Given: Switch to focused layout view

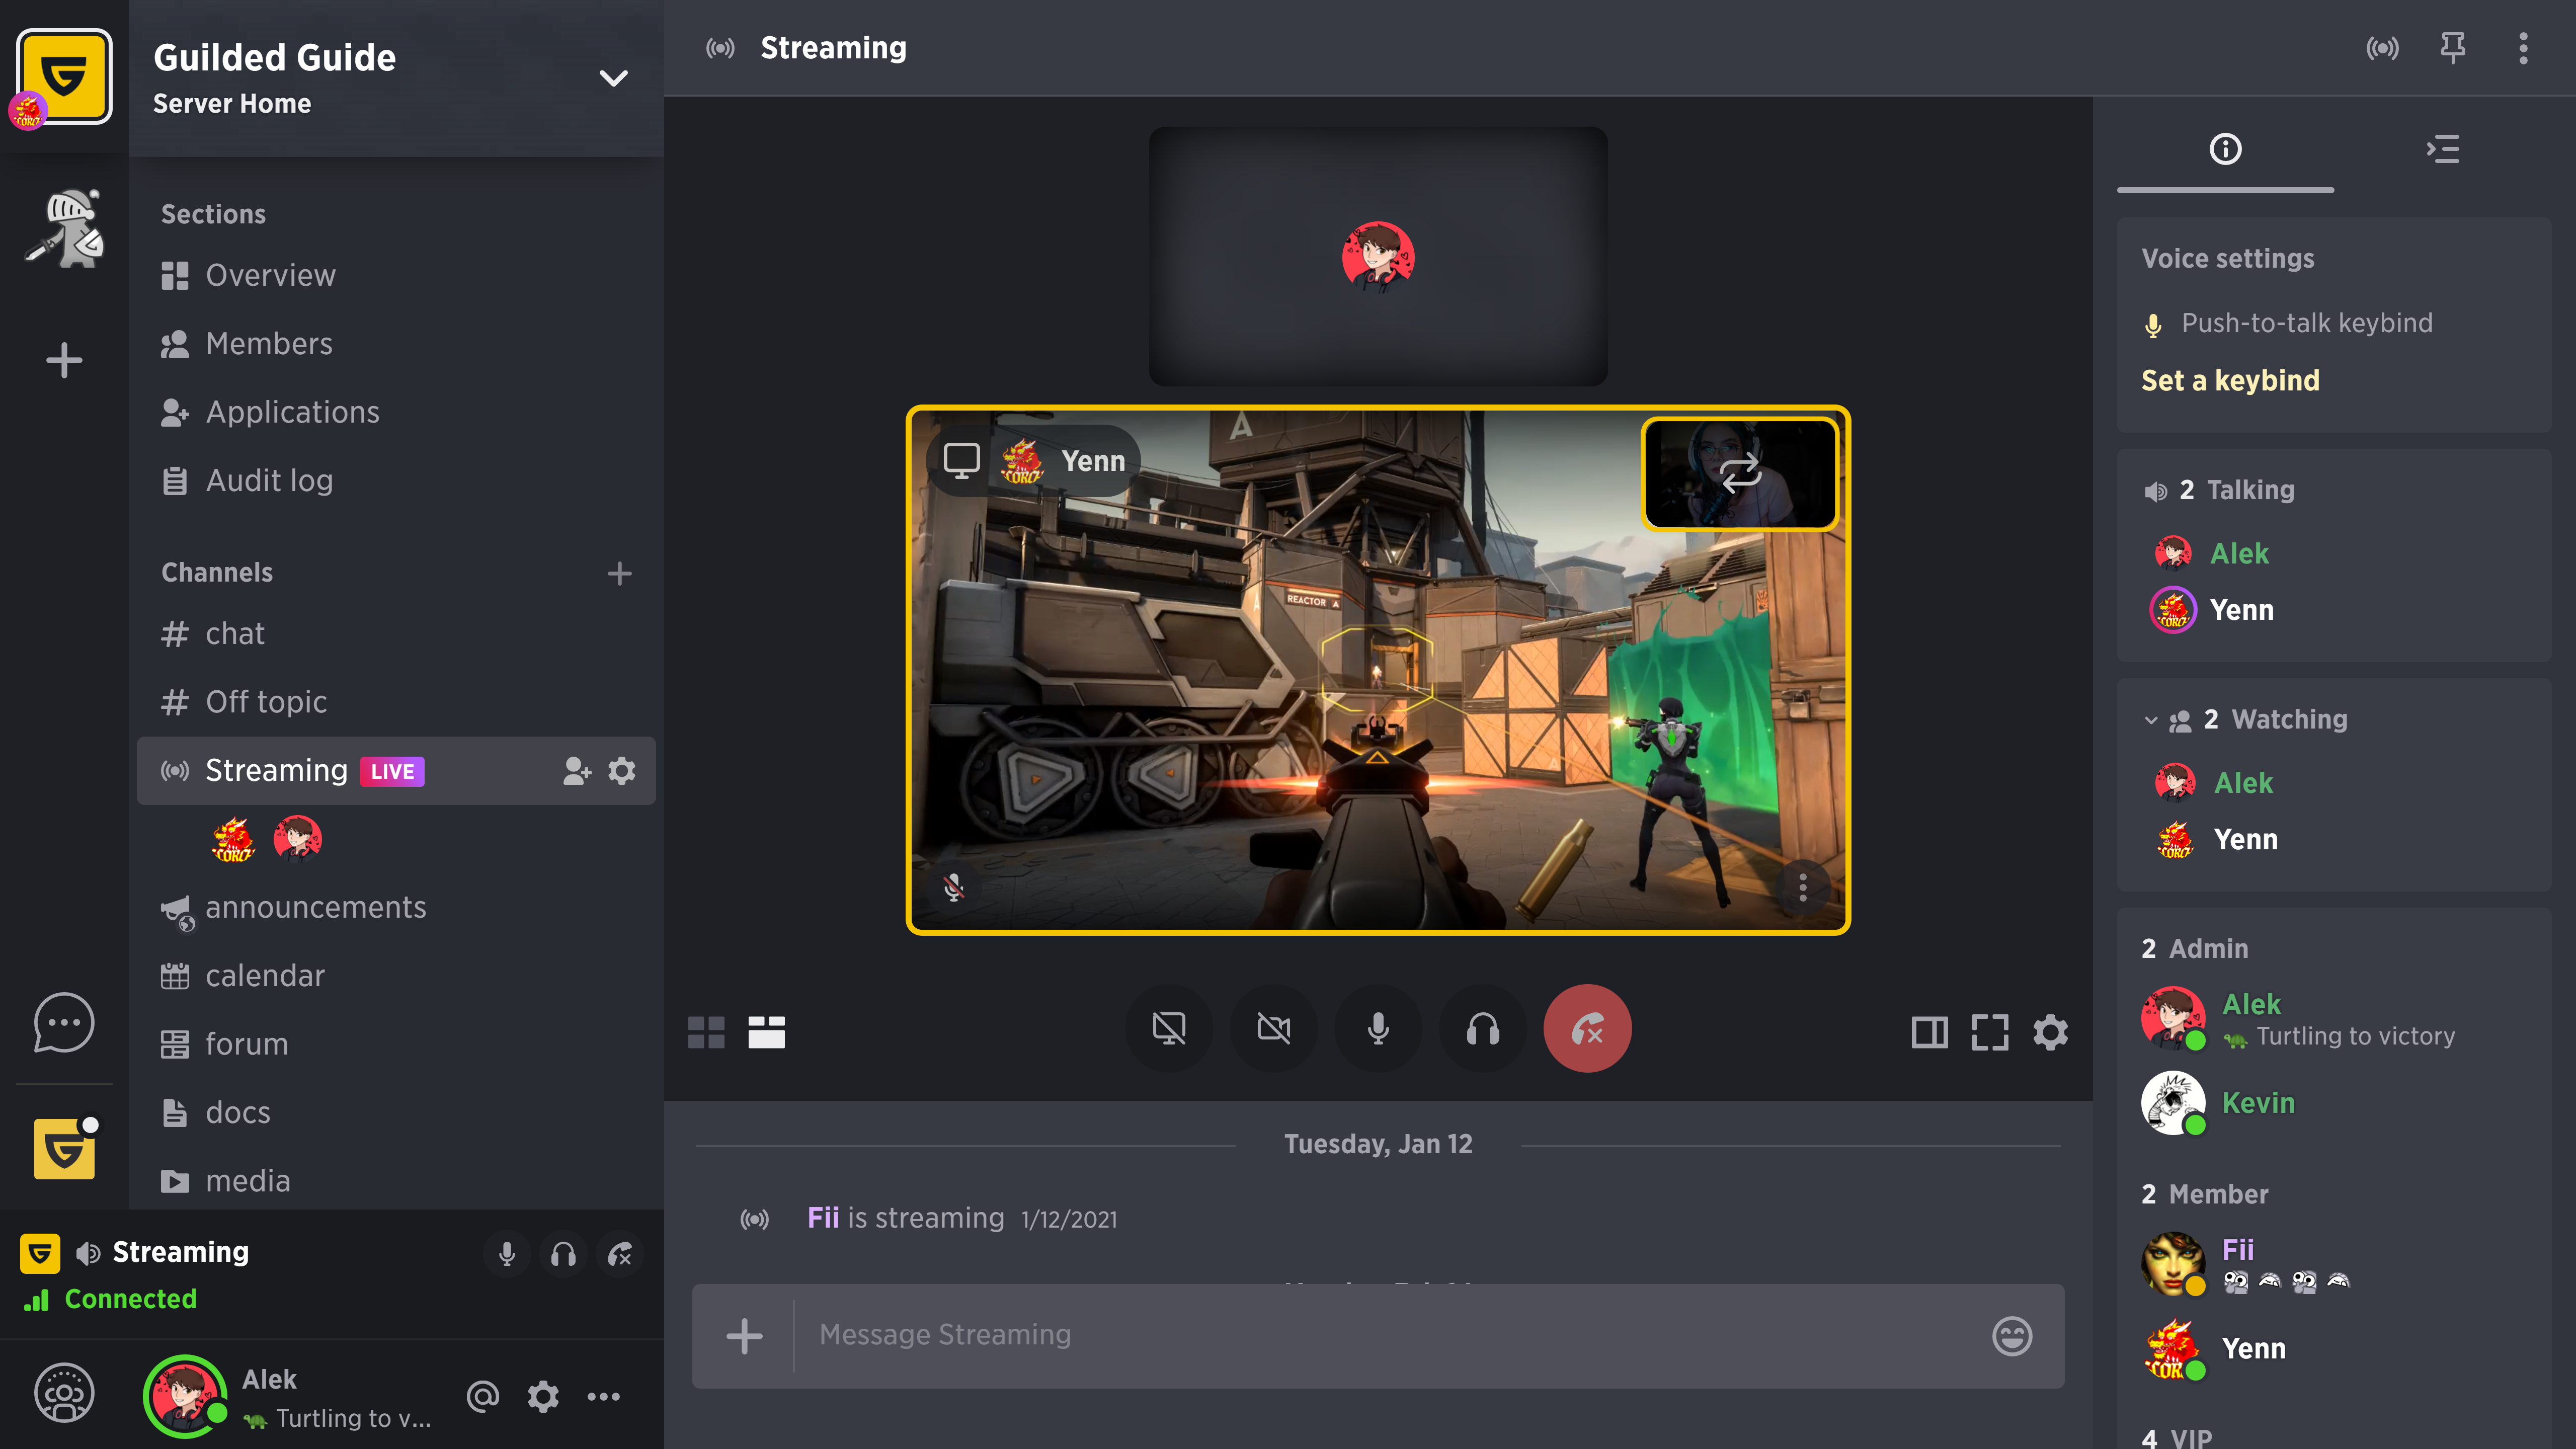Looking at the screenshot, I should coord(766,1032).
